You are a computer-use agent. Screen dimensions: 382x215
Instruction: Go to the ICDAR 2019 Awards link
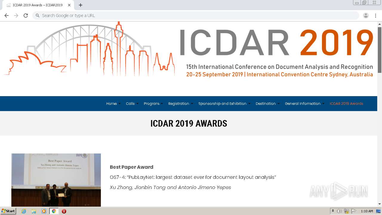coord(346,104)
